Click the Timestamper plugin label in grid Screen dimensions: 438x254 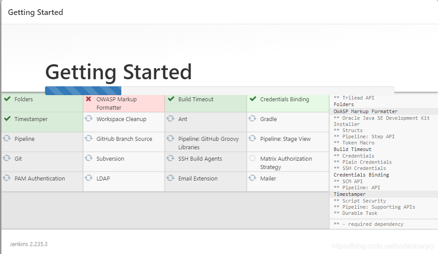point(31,119)
